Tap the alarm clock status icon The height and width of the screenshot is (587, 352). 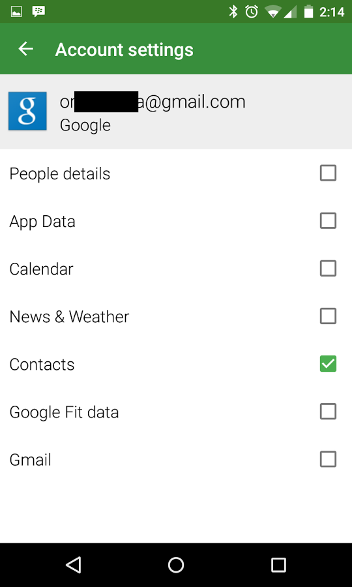[x=252, y=12]
